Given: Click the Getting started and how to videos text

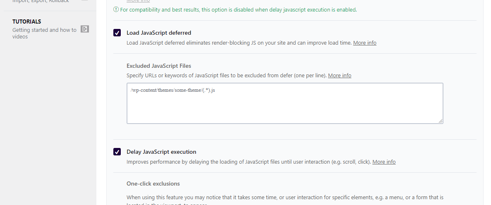Looking at the screenshot, I should pos(44,33).
